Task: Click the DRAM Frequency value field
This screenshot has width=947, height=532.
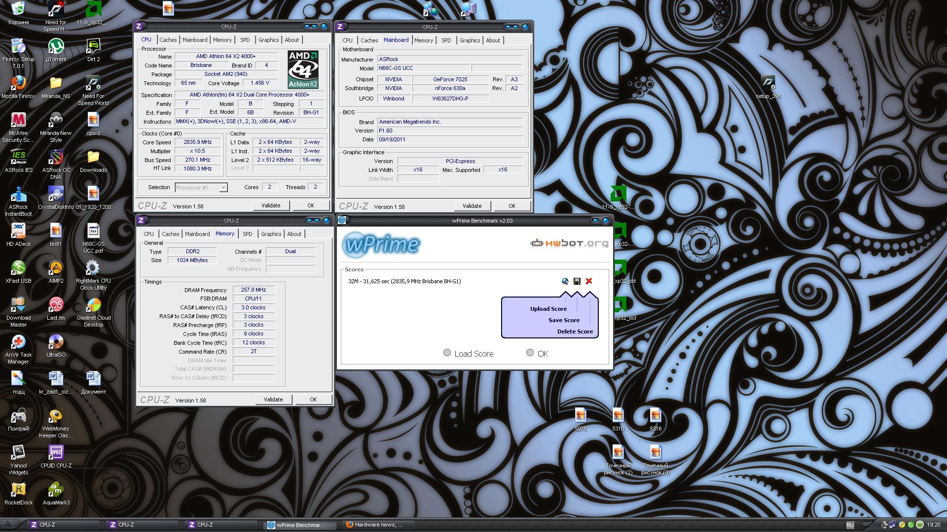Action: click(253, 290)
